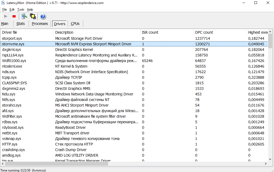Screen dimensions: 274x172
Task: Switch to the Processes tab
Action: [x=40, y=24]
